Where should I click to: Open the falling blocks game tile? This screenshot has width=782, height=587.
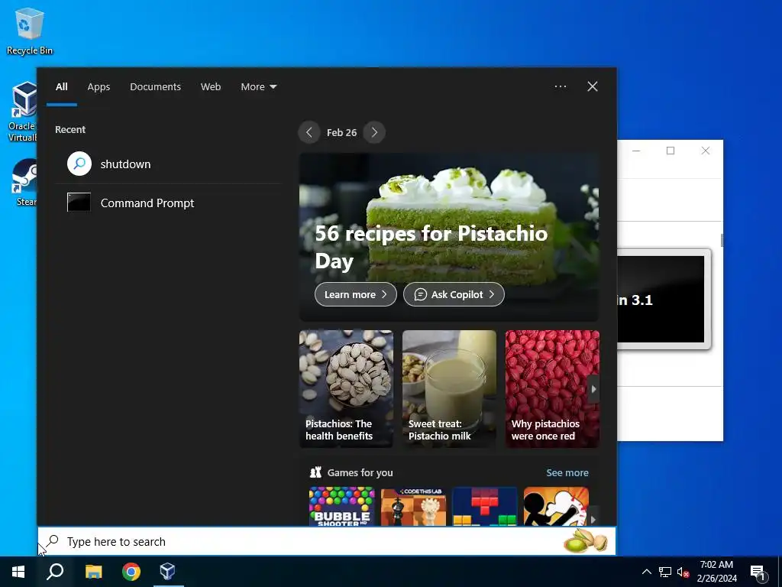(485, 507)
